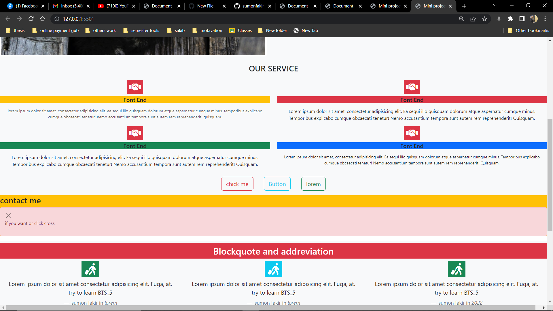Open the sakib bookmark folder
Viewport: 553px width, 311px height.
point(176,31)
